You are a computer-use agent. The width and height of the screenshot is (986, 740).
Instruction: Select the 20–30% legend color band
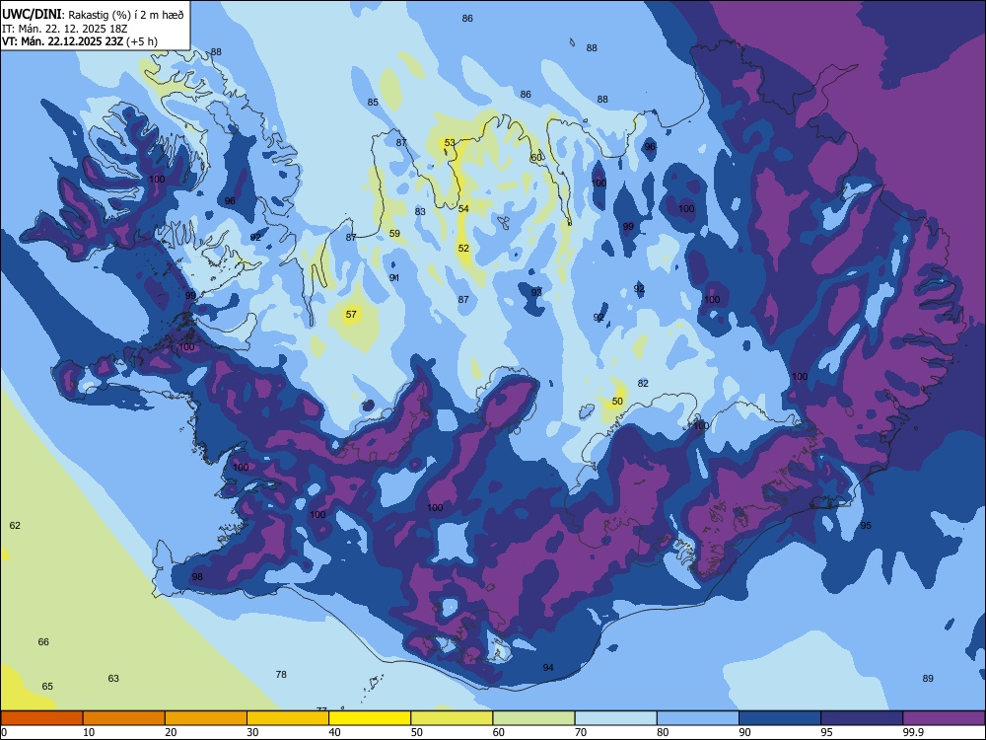(x=206, y=718)
